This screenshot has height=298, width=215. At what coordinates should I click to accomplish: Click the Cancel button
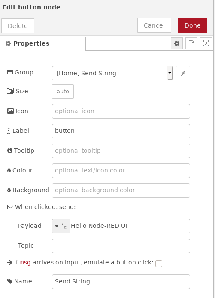[154, 25]
